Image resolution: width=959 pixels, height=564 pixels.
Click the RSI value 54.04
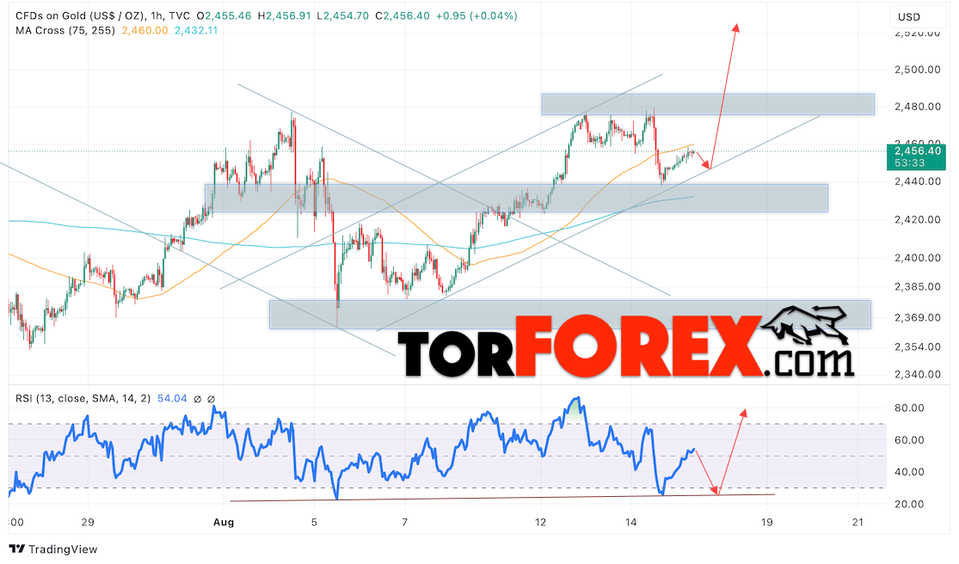pyautogui.click(x=172, y=398)
